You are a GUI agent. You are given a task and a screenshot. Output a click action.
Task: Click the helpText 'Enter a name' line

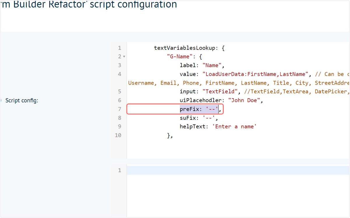(x=218, y=126)
